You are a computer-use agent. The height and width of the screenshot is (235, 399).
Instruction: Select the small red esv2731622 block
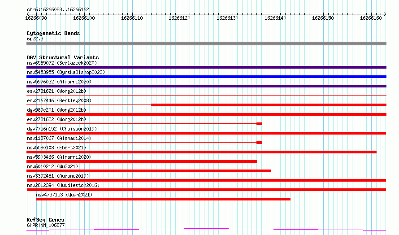(259, 124)
